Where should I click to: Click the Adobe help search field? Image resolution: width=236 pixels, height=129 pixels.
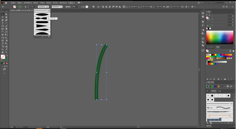click(x=218, y=3)
